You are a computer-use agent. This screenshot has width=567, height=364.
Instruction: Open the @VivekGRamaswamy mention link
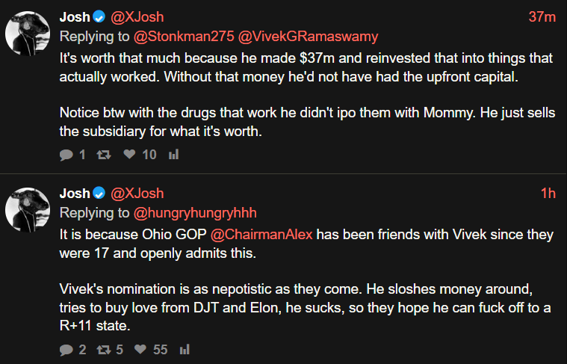click(x=309, y=37)
